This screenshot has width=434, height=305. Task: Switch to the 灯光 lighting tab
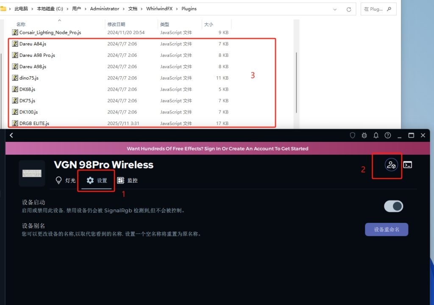click(65, 180)
